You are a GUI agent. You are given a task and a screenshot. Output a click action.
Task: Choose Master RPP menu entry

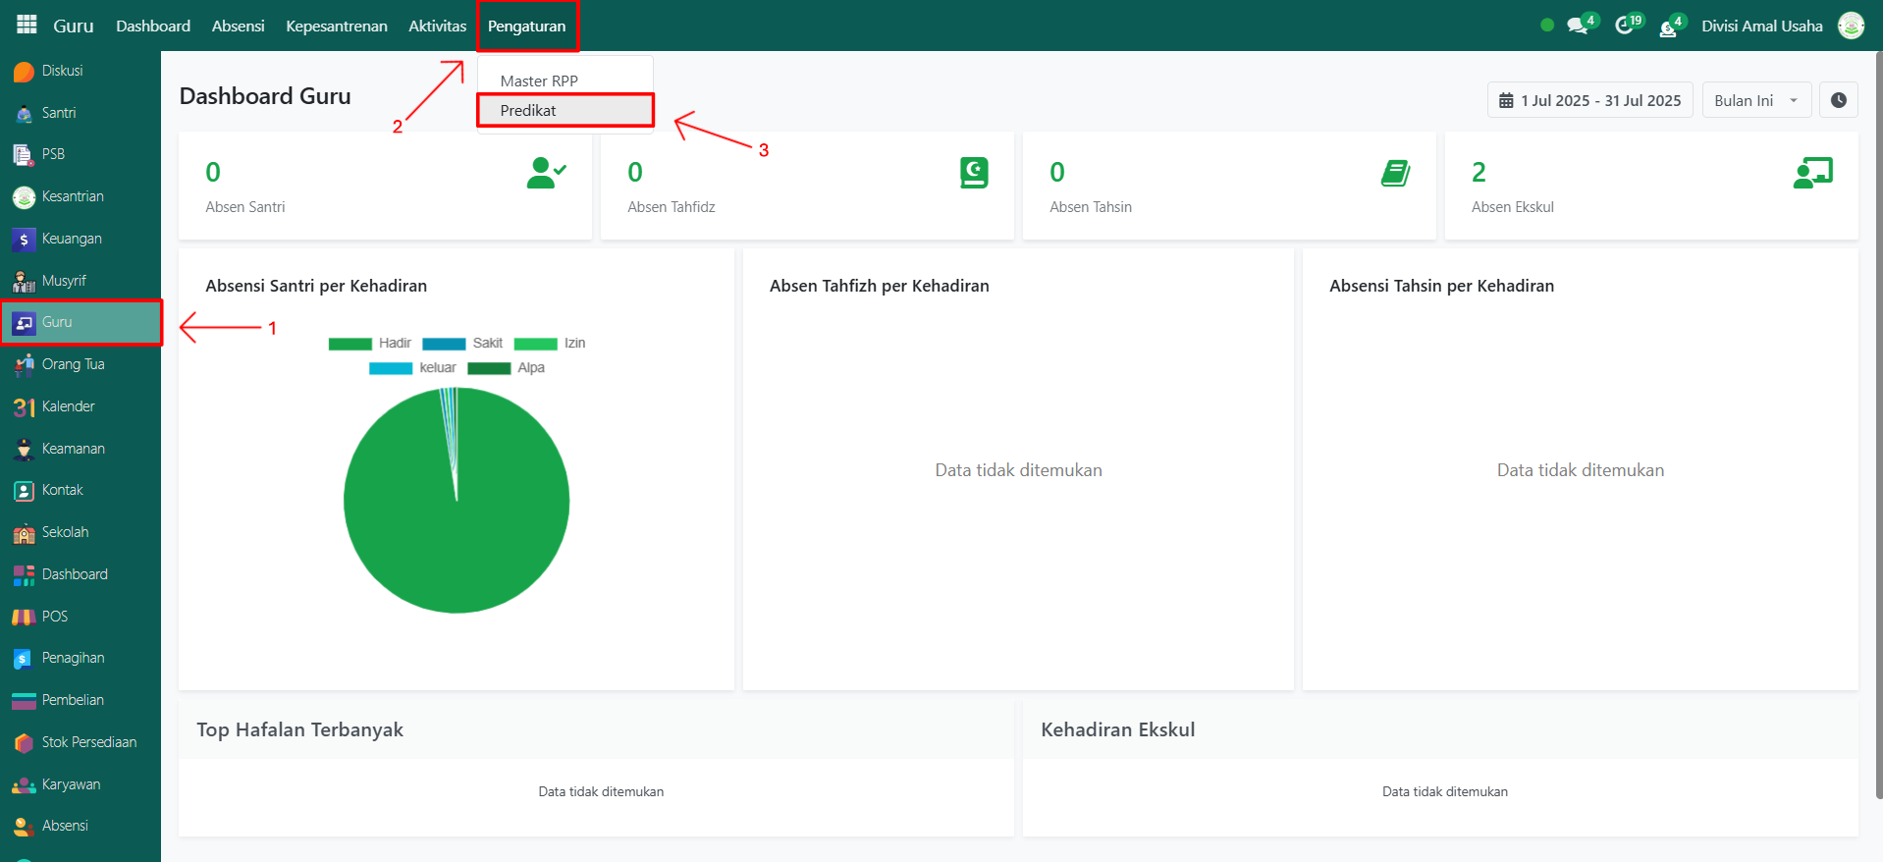click(539, 81)
